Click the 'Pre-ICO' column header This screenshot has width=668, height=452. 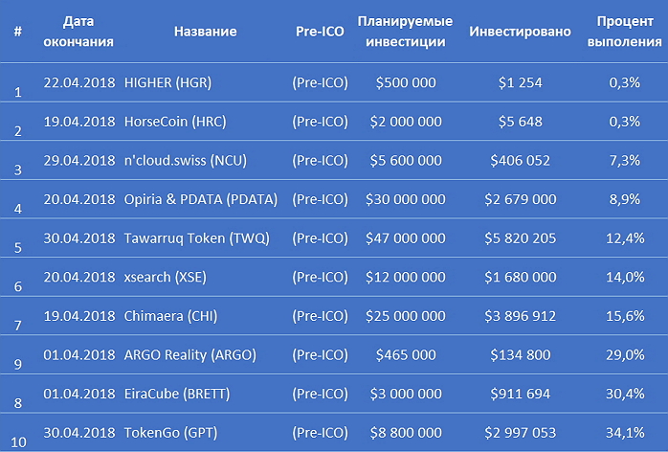point(320,32)
